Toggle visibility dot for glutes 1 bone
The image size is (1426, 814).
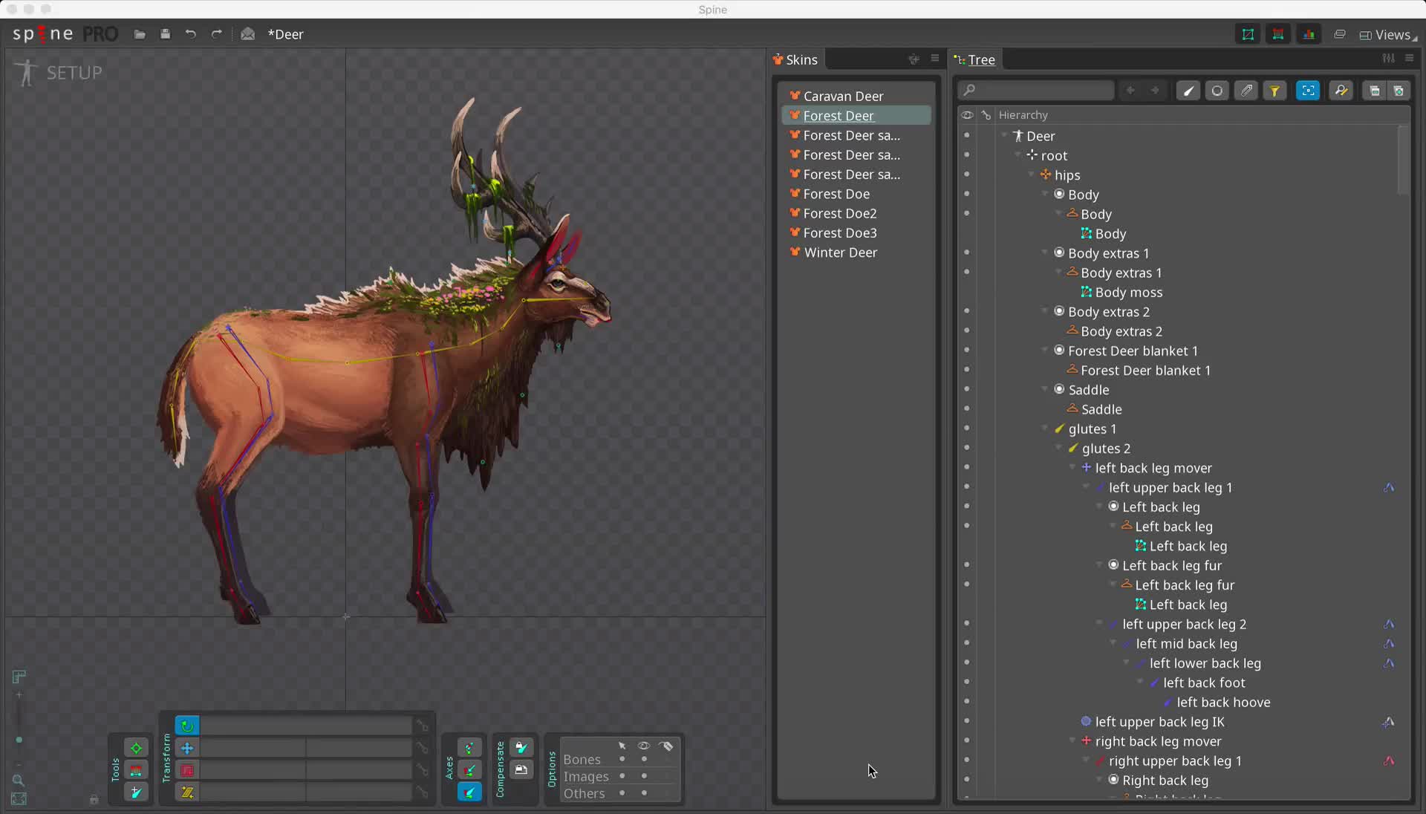tap(966, 428)
